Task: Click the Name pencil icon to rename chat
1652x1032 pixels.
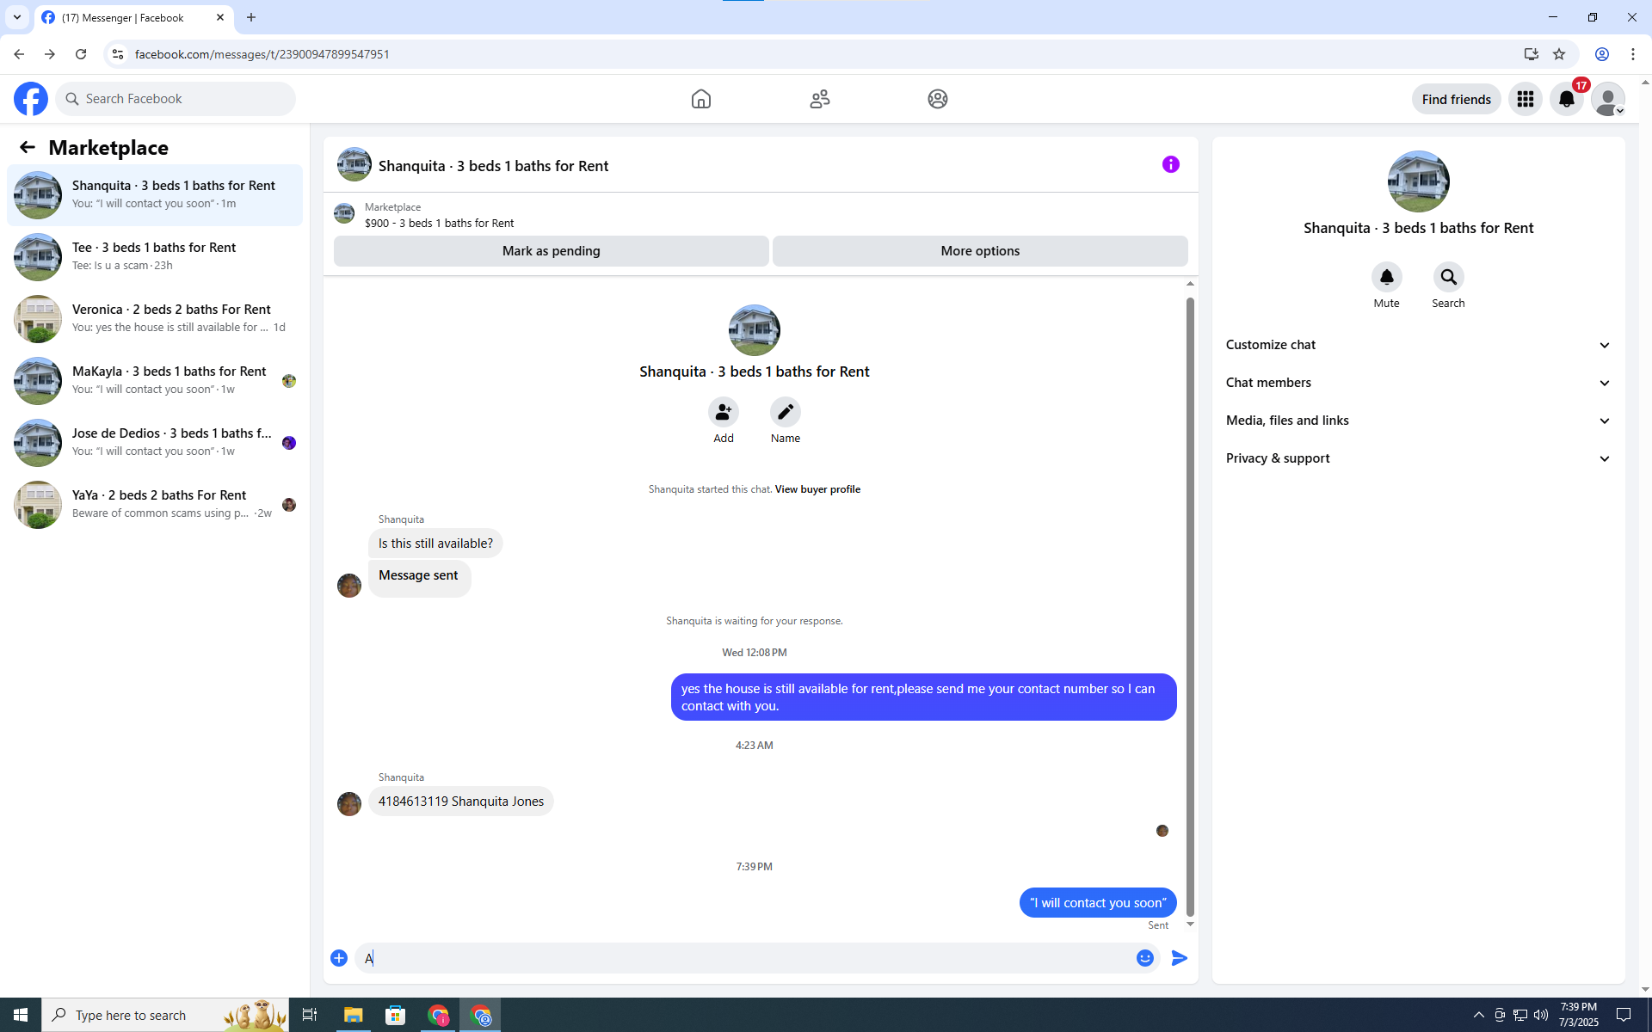Action: [x=785, y=413]
